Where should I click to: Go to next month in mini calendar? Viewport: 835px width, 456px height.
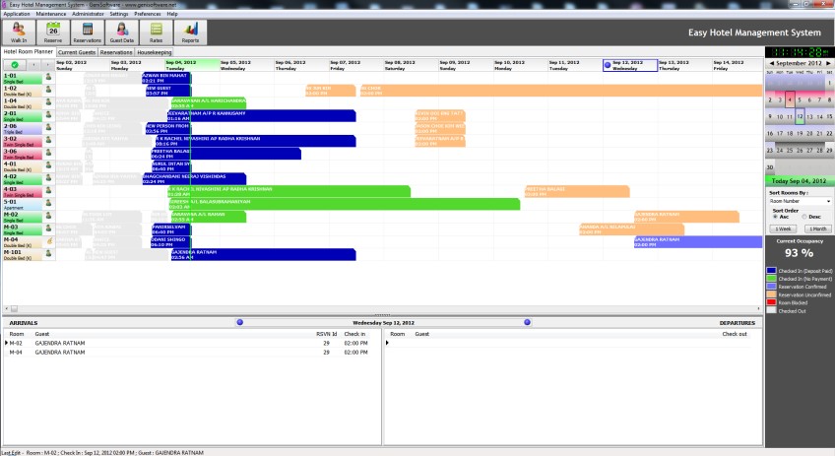click(x=828, y=63)
